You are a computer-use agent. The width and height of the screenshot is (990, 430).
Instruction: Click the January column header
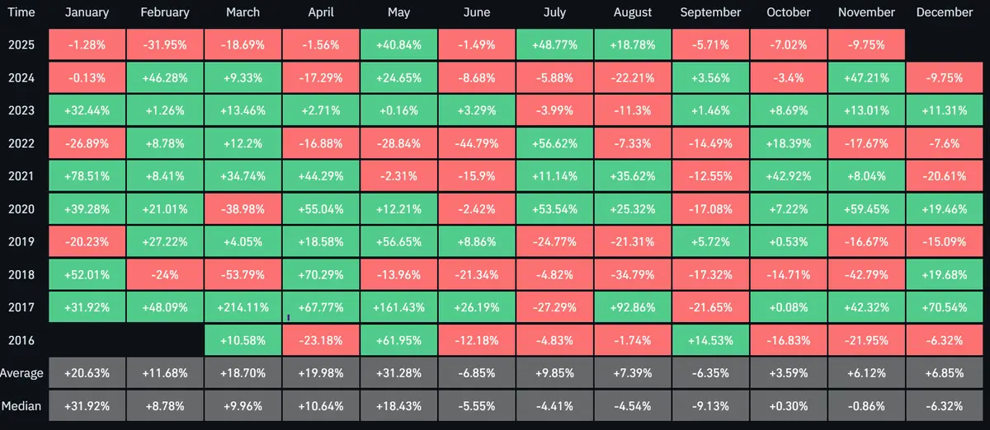pyautogui.click(x=87, y=12)
